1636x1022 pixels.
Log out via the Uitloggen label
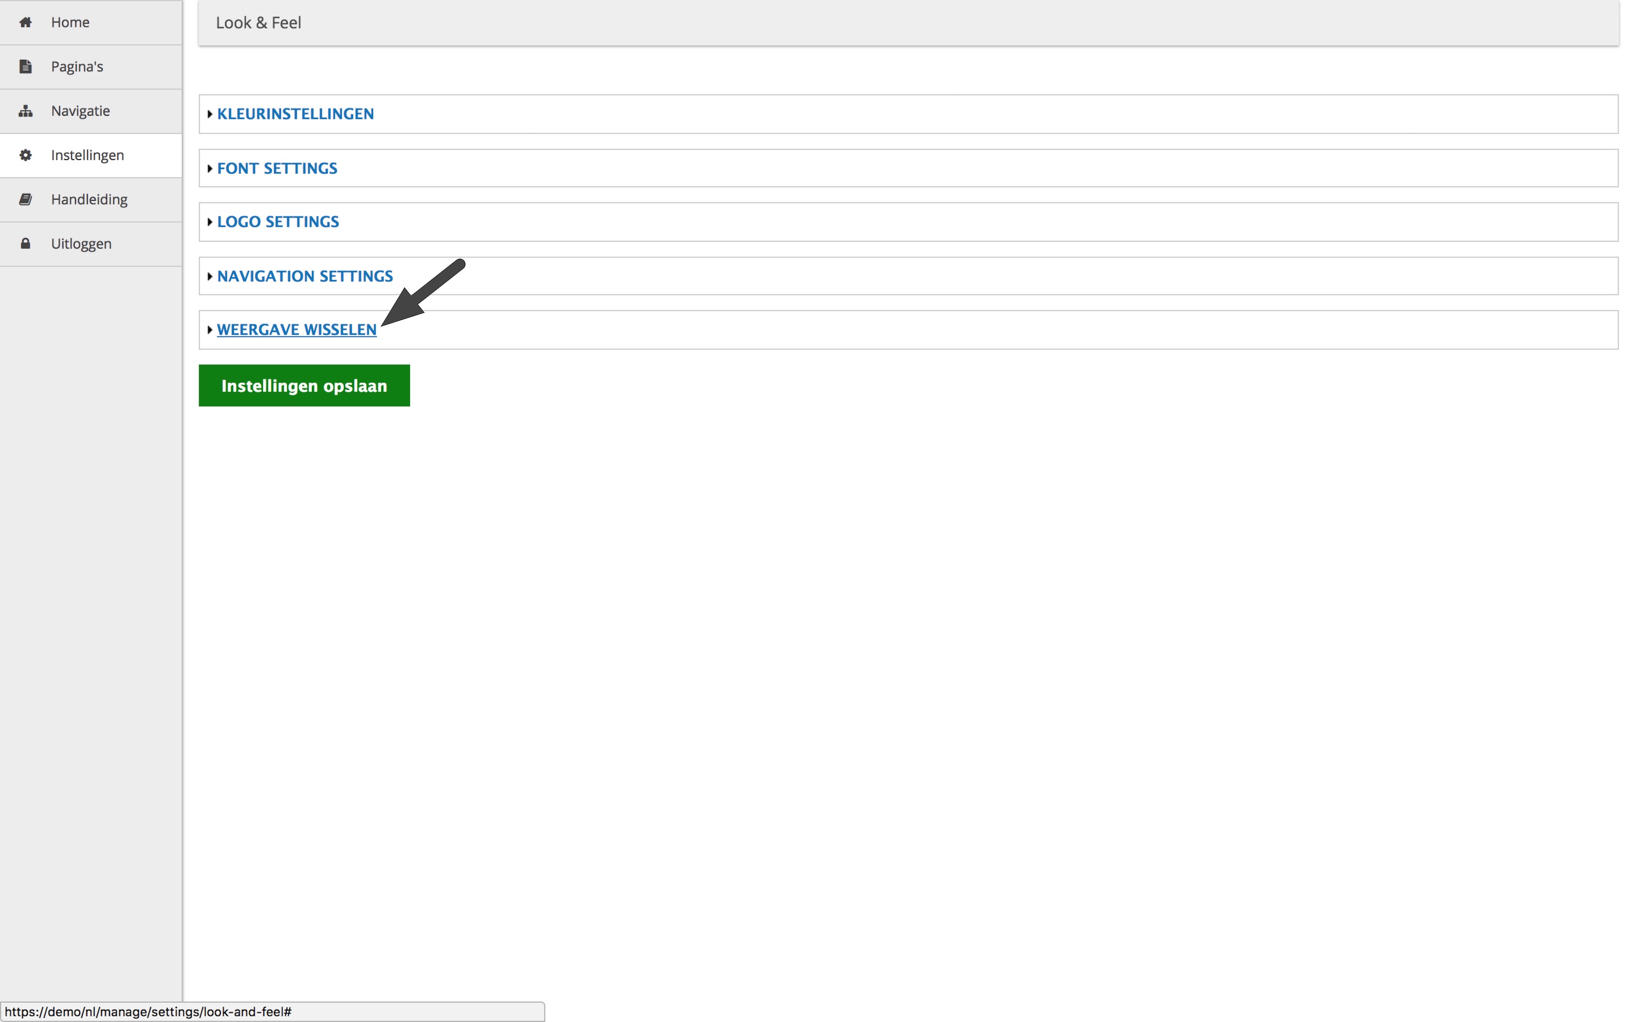pos(81,243)
